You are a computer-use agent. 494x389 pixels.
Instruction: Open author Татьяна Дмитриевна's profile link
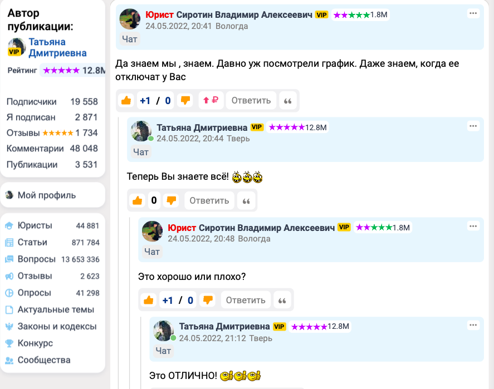[58, 47]
